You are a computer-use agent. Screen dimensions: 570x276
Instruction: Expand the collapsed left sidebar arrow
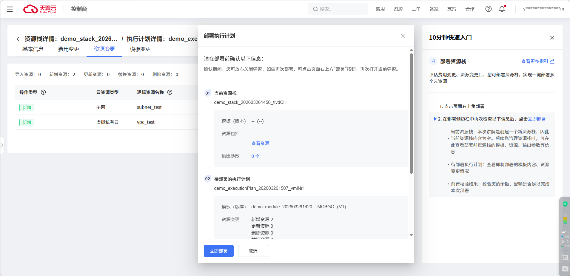point(2,145)
